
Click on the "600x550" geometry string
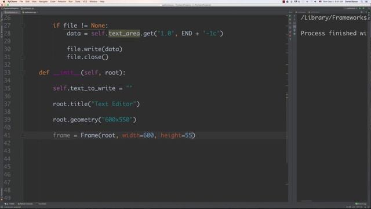pyautogui.click(x=117, y=120)
